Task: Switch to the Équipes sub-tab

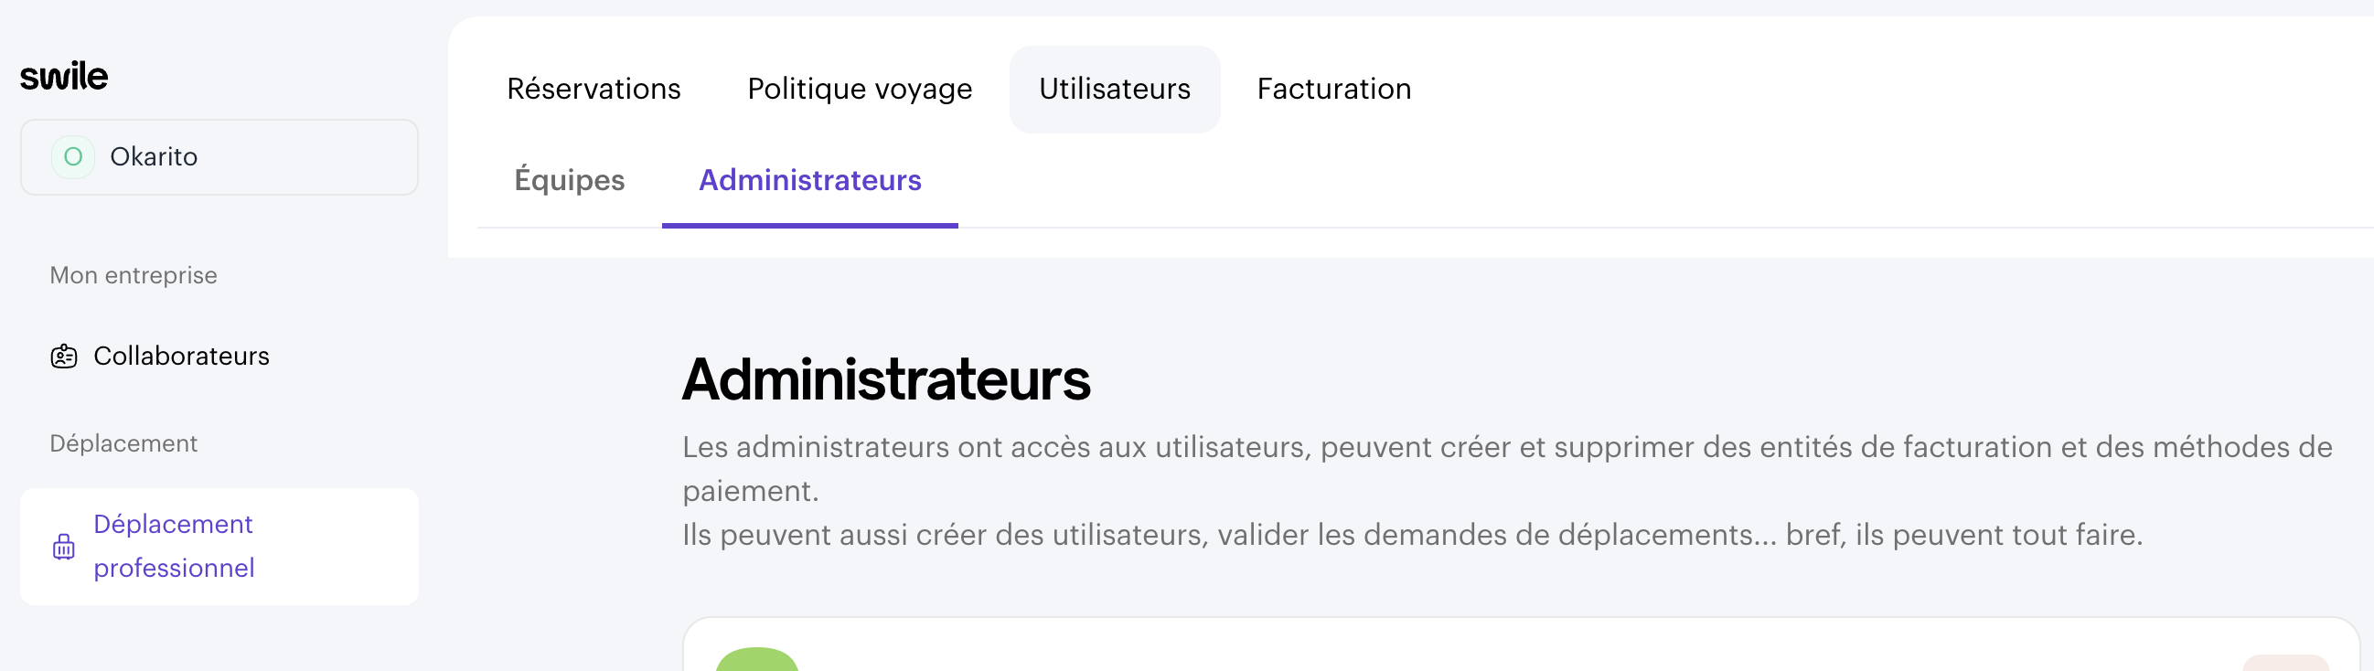Action: tap(570, 181)
